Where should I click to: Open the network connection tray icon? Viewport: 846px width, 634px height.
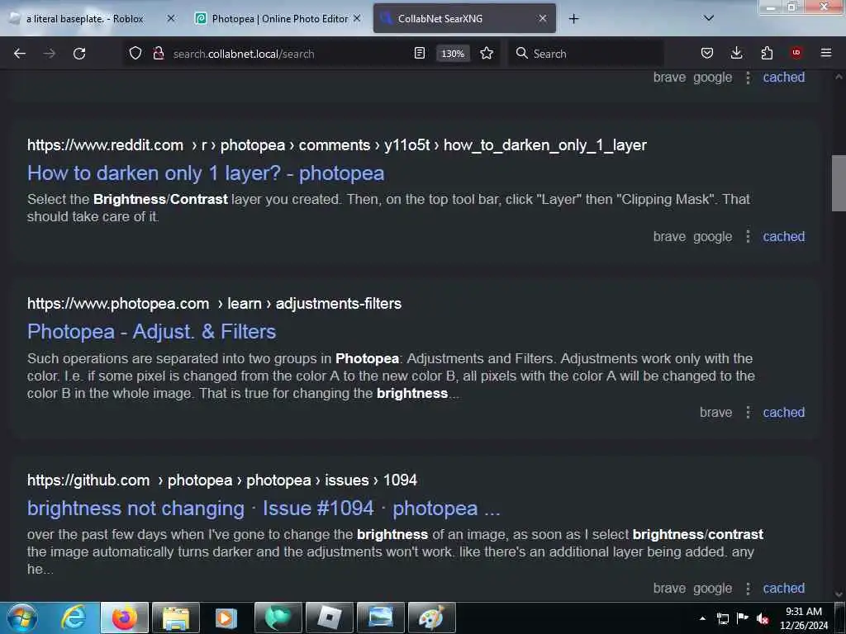(x=723, y=618)
